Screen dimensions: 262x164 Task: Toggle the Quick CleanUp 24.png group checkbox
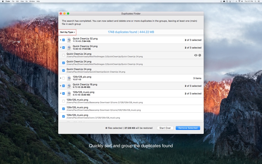point(63,47)
